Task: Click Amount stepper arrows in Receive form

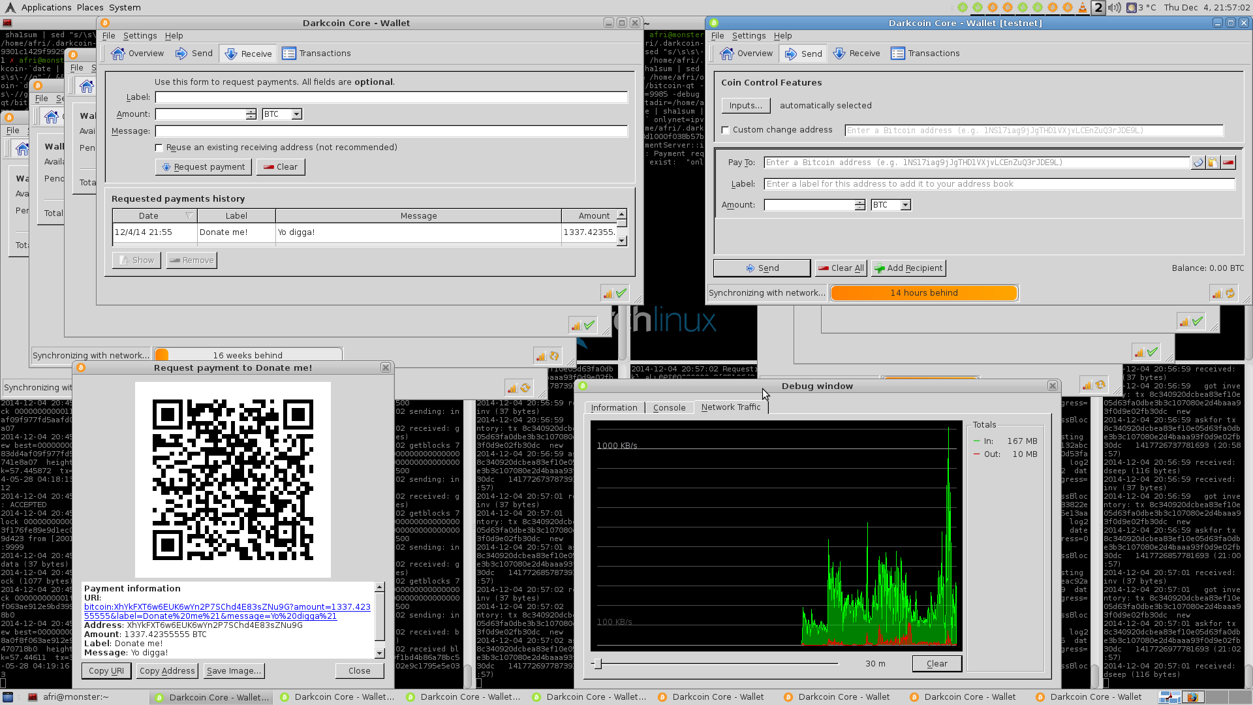Action: point(251,114)
